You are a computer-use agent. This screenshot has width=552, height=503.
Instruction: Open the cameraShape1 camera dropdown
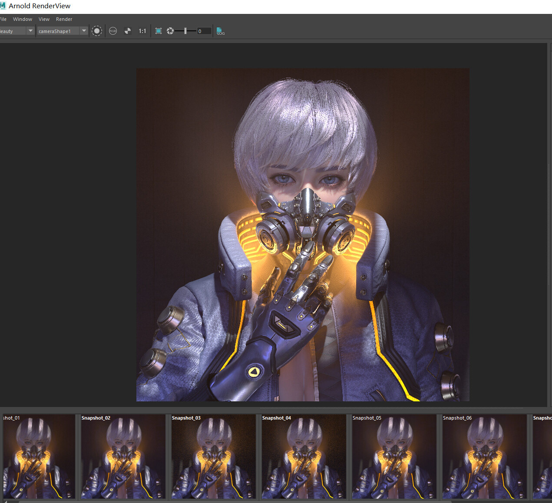63,31
